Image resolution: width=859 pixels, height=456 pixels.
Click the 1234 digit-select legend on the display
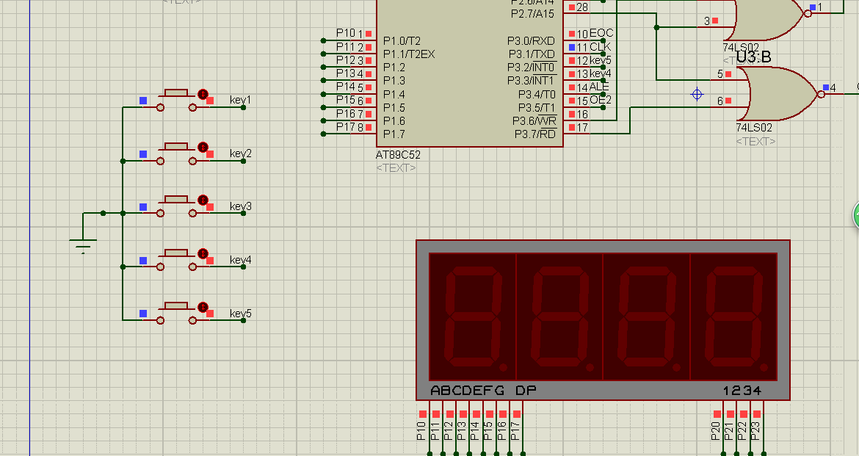(x=742, y=390)
